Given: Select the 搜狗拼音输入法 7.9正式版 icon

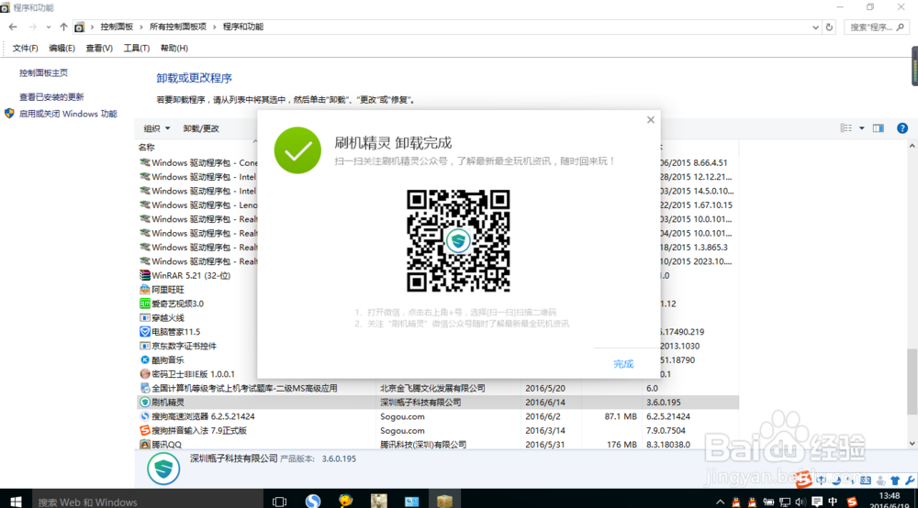Looking at the screenshot, I should tap(145, 430).
